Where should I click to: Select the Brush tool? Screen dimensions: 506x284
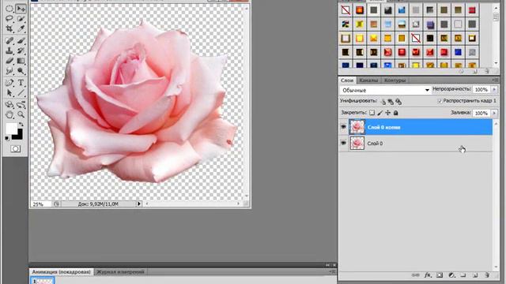tap(21, 40)
